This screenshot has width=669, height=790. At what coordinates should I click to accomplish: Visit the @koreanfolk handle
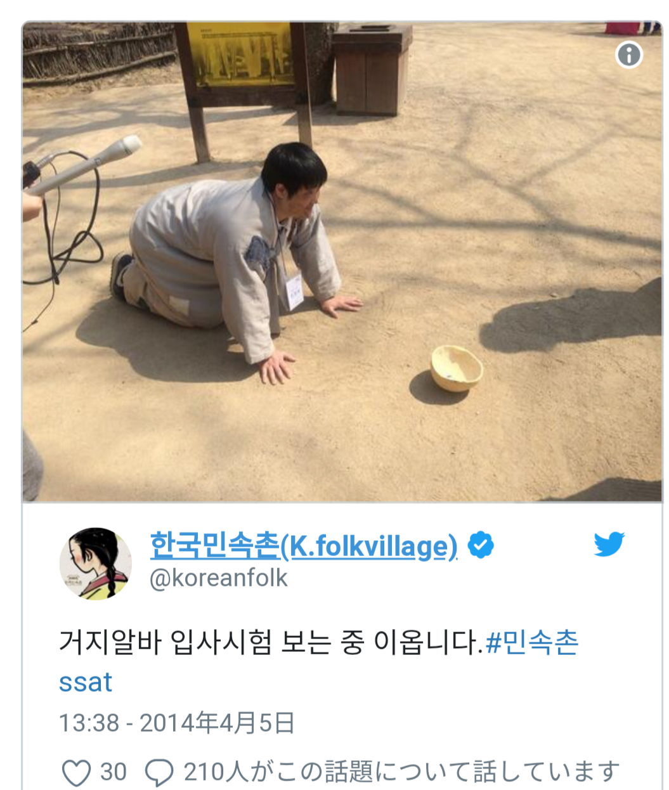(218, 578)
